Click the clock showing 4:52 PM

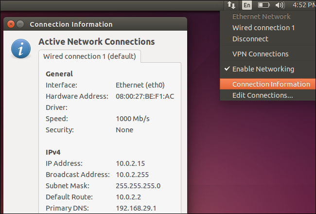(304, 5)
